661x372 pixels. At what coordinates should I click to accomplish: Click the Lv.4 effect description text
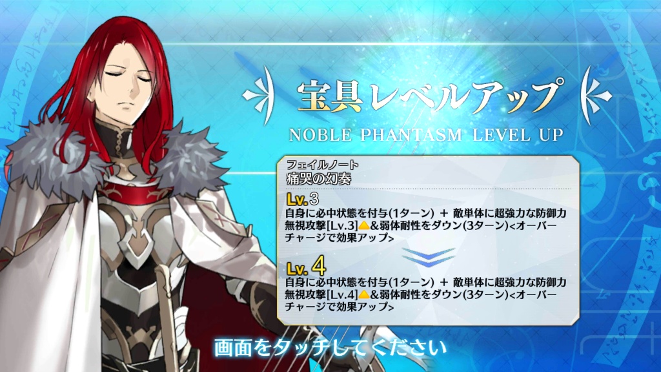coord(426,294)
